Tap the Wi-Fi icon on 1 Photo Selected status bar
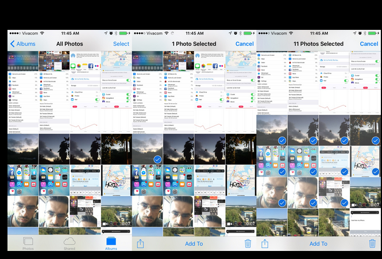This screenshot has width=382, height=259. pyautogui.click(x=167, y=33)
